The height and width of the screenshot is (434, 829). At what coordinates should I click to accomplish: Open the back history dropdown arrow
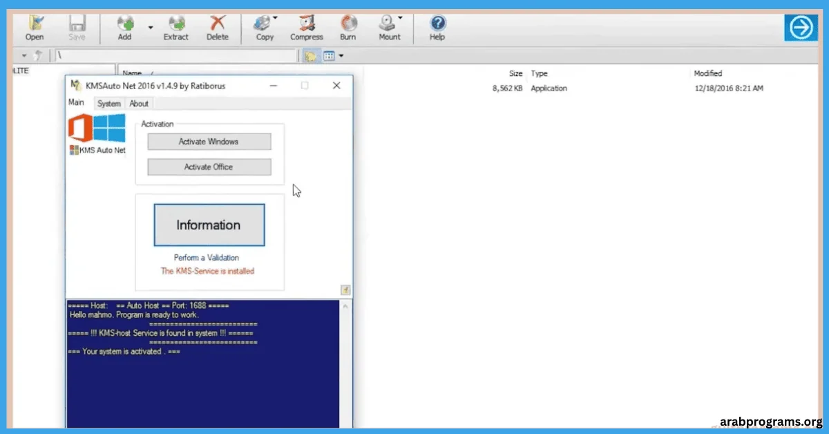pos(25,56)
